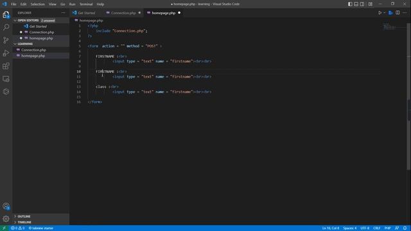Viewport: 411px width, 231px height.
Task: Open the Explorer view in activity bar
Action: pyautogui.click(x=6, y=15)
